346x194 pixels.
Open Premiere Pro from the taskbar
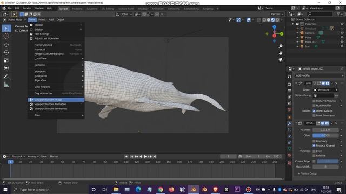click(237, 189)
